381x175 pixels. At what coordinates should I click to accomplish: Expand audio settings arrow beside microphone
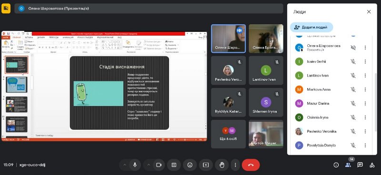pos(125,165)
